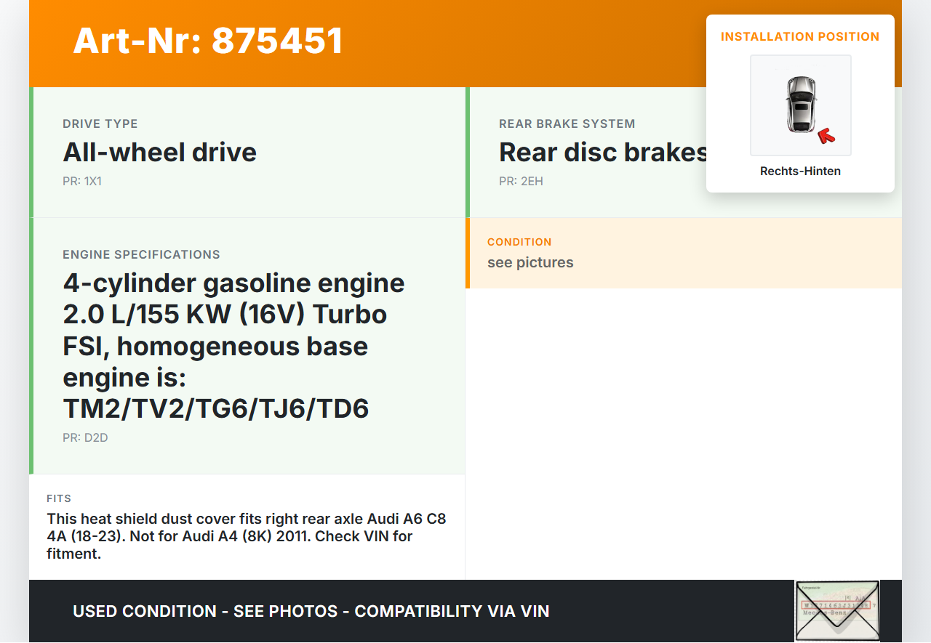Click the 'DRIVE TYPE' label
931x643 pixels.
[100, 124]
